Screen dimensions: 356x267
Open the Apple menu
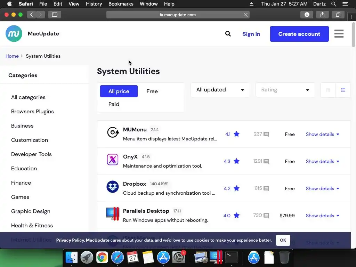(x=9, y=4)
